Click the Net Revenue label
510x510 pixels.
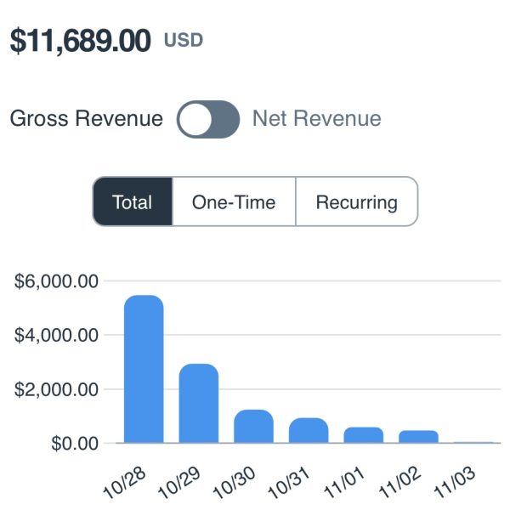point(316,119)
